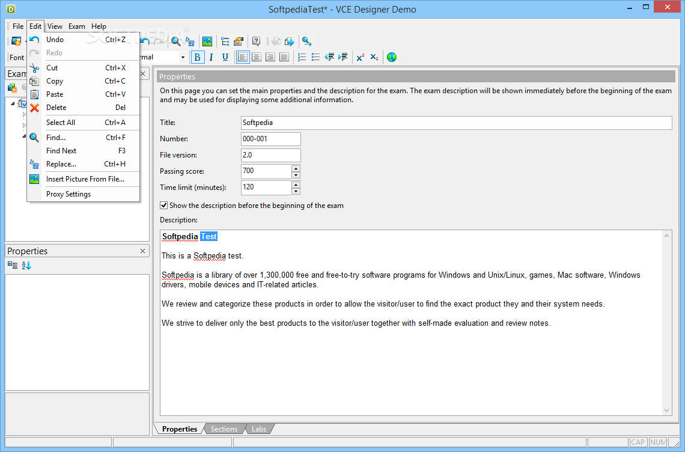Image resolution: width=685 pixels, height=452 pixels.
Task: Close the Exam panel
Action: click(143, 74)
